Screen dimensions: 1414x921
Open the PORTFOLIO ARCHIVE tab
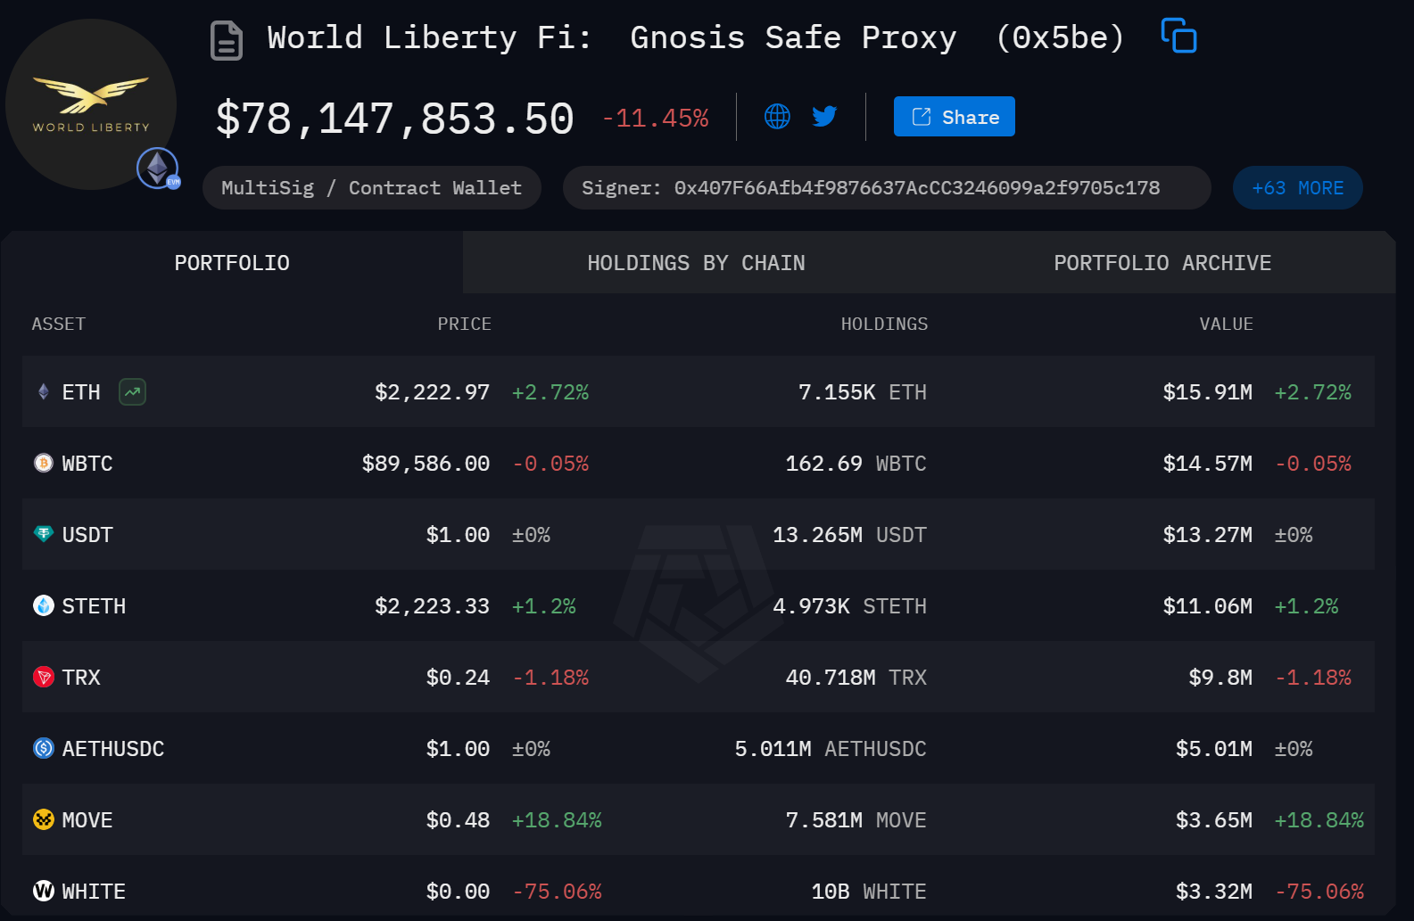click(1162, 263)
